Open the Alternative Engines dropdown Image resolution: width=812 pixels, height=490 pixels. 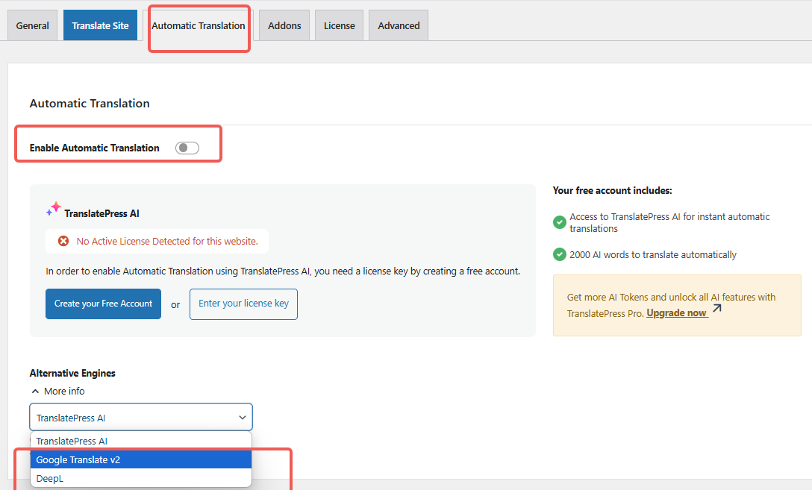pyautogui.click(x=141, y=418)
